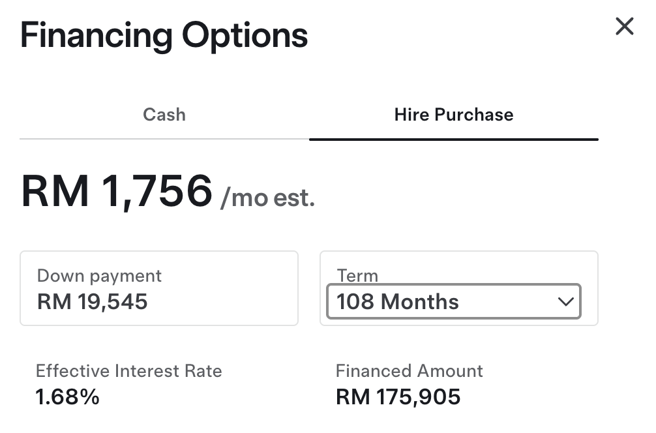
Task: Switch to the Cash tab
Action: 164,115
